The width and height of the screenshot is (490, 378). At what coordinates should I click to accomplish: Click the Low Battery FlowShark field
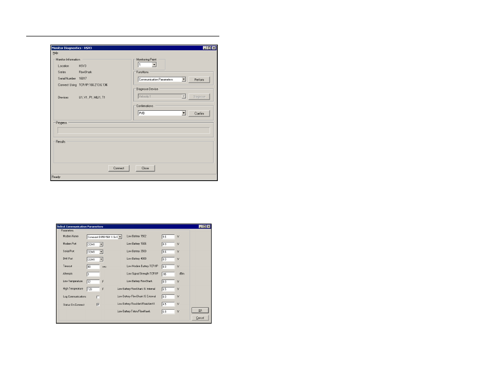[x=168, y=282]
